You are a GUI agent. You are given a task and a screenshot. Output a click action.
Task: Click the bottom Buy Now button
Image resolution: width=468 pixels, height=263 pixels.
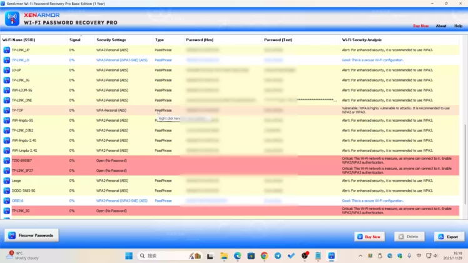click(369, 237)
